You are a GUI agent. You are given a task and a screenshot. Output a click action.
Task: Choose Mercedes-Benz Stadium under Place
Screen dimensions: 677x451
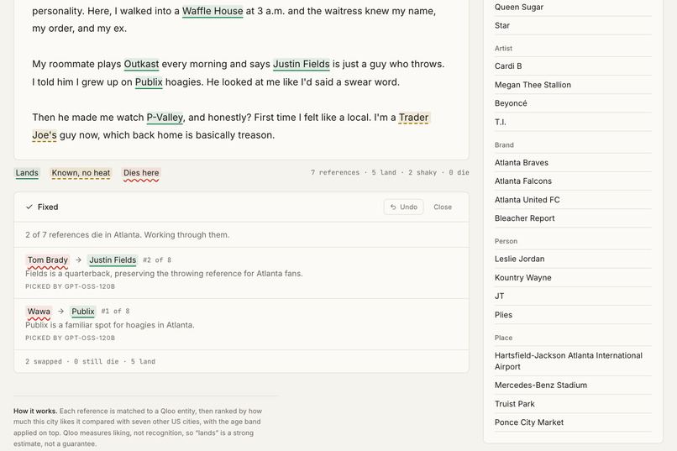pos(573,385)
